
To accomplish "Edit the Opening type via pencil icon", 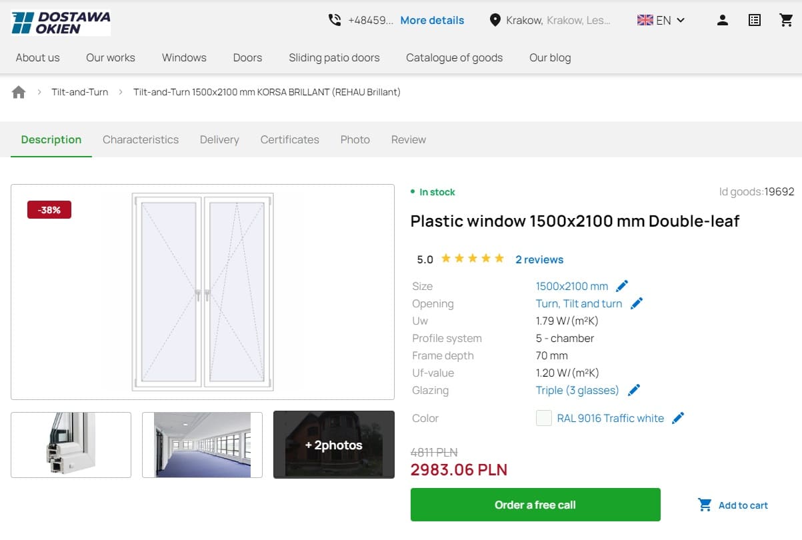I will [x=637, y=303].
